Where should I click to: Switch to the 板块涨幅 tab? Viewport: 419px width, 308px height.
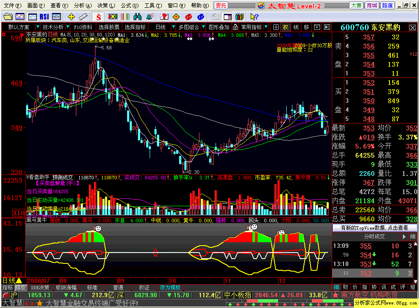66,288
